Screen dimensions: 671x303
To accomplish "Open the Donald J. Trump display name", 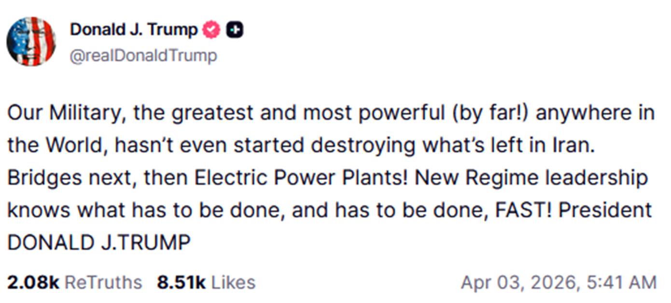I will click(x=134, y=30).
